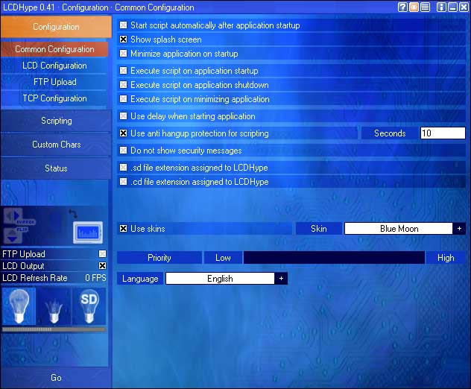Click the help question mark icon
This screenshot has height=389, width=471.
pos(402,7)
